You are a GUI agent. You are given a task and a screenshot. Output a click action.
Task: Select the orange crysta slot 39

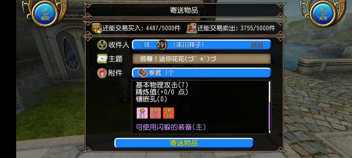(x=169, y=113)
